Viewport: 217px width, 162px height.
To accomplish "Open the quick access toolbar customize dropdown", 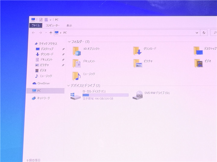I will (x=51, y=20).
